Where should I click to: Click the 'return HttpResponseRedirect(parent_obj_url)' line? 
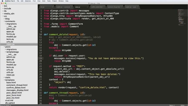(x=82, y=77)
